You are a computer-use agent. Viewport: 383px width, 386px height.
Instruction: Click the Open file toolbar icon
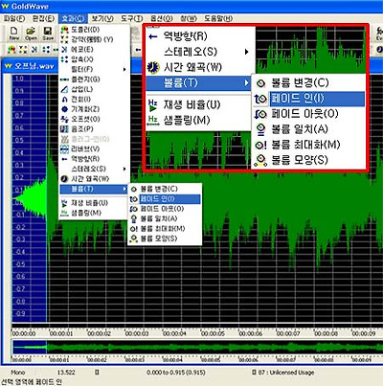[31, 34]
